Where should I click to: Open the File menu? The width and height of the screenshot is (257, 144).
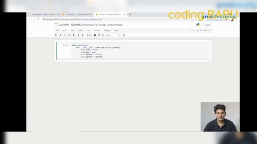point(57,30)
